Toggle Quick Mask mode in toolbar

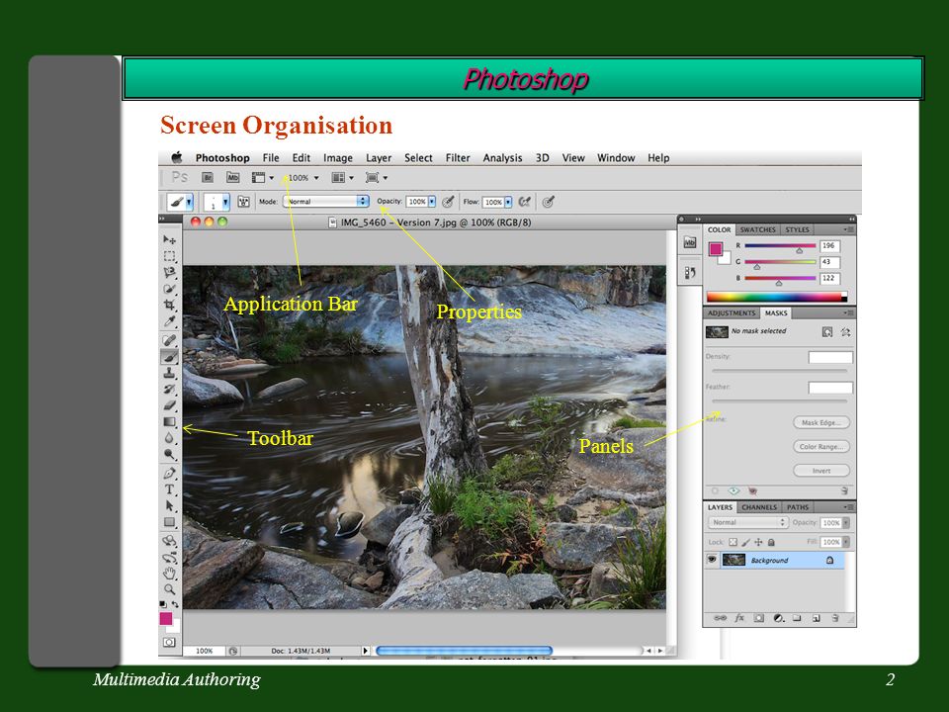(169, 643)
